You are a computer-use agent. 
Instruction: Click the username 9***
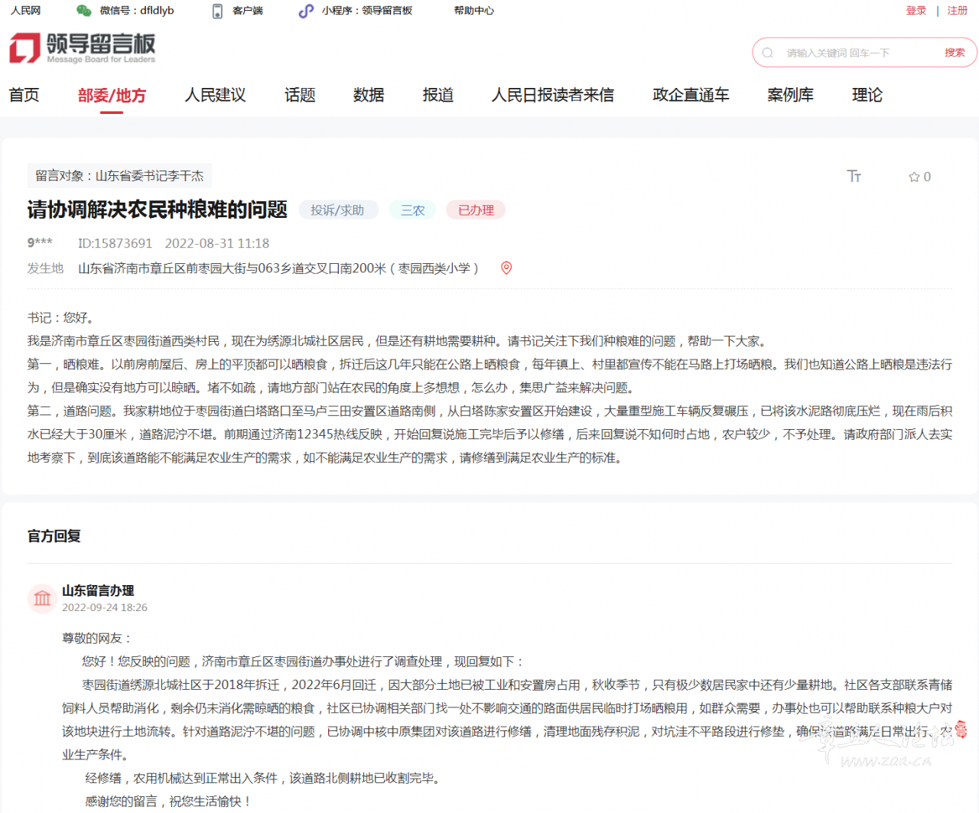click(40, 243)
